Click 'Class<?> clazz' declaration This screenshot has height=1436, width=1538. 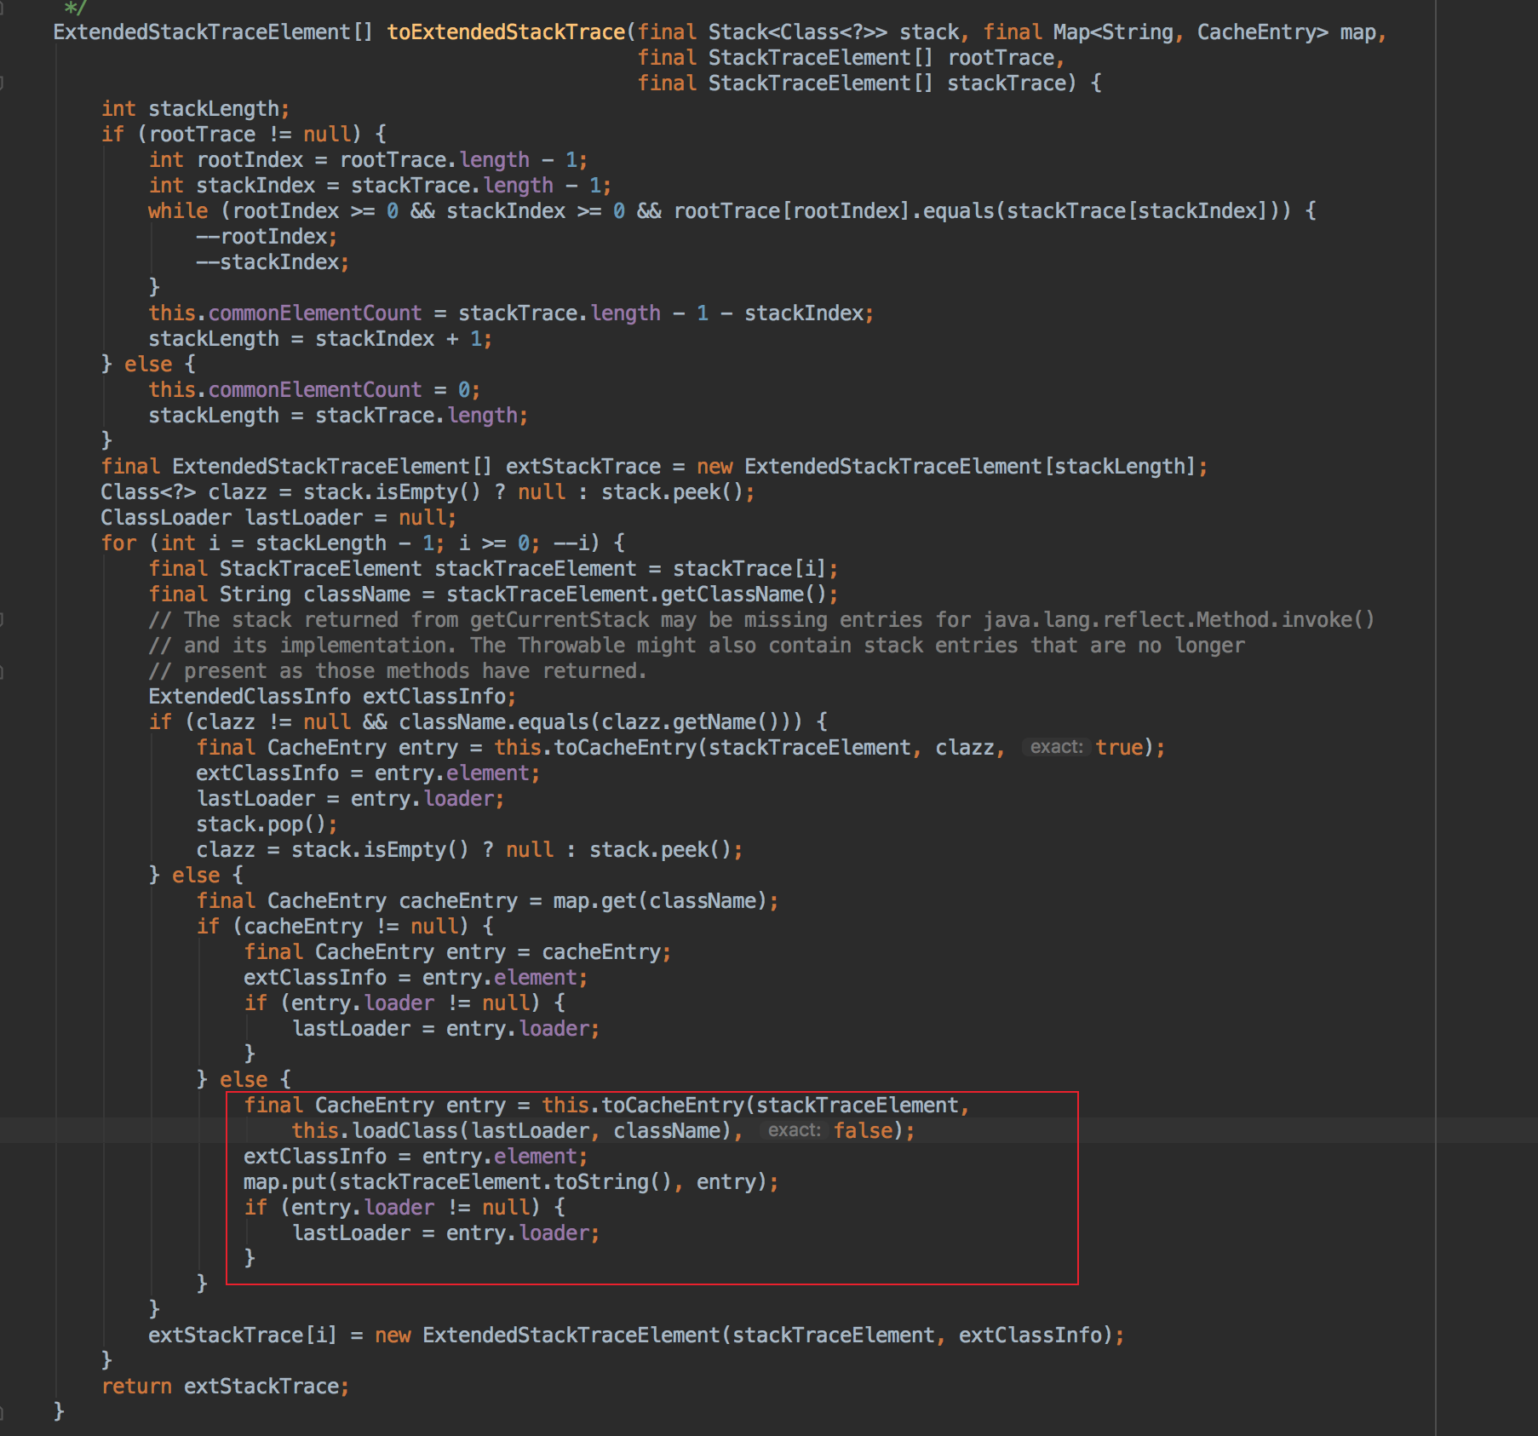[184, 492]
